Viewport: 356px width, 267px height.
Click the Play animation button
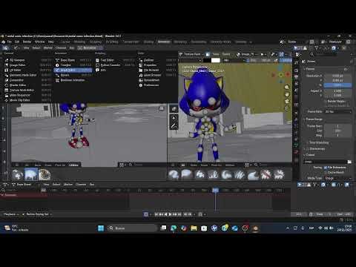(170, 214)
